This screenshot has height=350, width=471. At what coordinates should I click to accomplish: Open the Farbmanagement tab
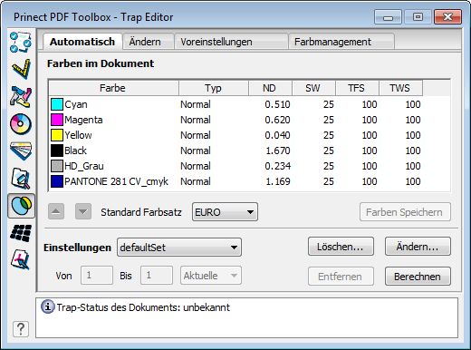pos(341,42)
